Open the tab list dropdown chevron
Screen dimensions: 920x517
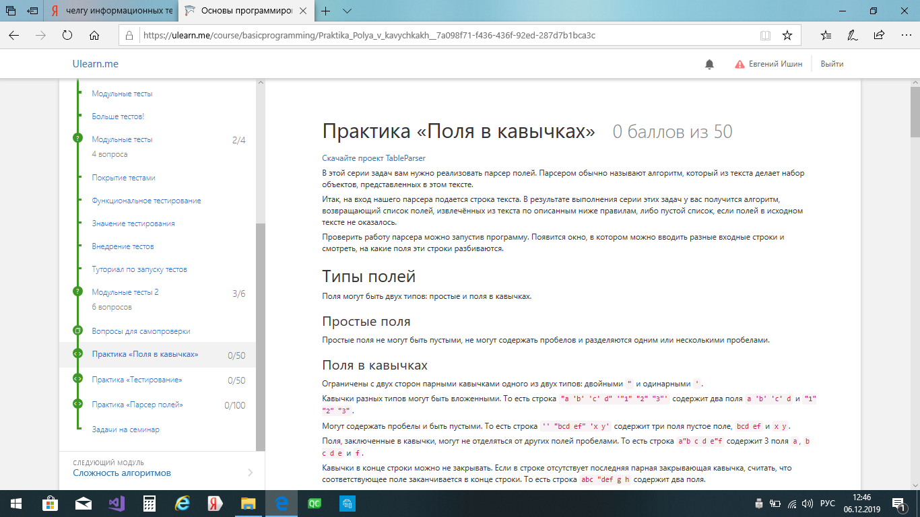347,11
